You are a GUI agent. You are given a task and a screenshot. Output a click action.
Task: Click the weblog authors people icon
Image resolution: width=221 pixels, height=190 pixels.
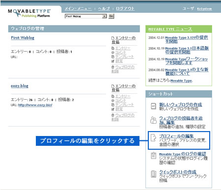point(153,120)
